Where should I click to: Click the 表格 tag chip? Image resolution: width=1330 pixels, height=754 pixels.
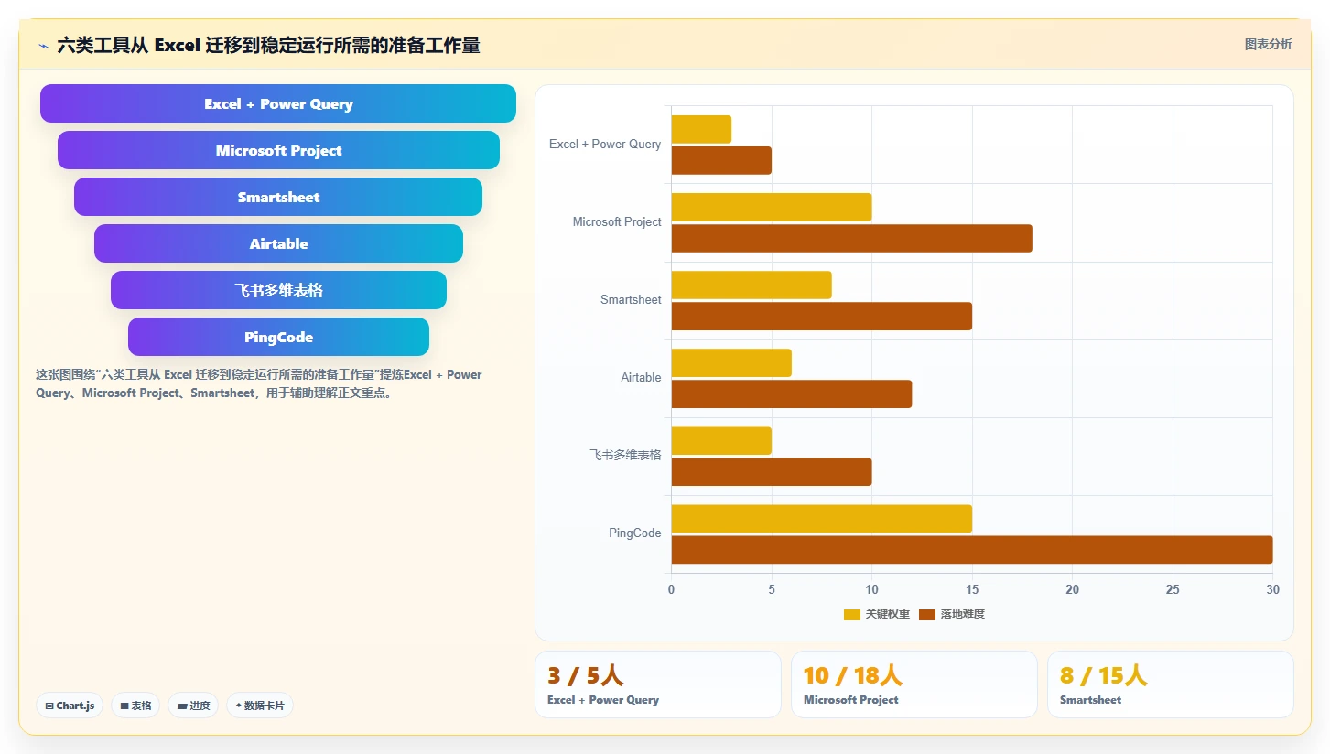coord(135,706)
